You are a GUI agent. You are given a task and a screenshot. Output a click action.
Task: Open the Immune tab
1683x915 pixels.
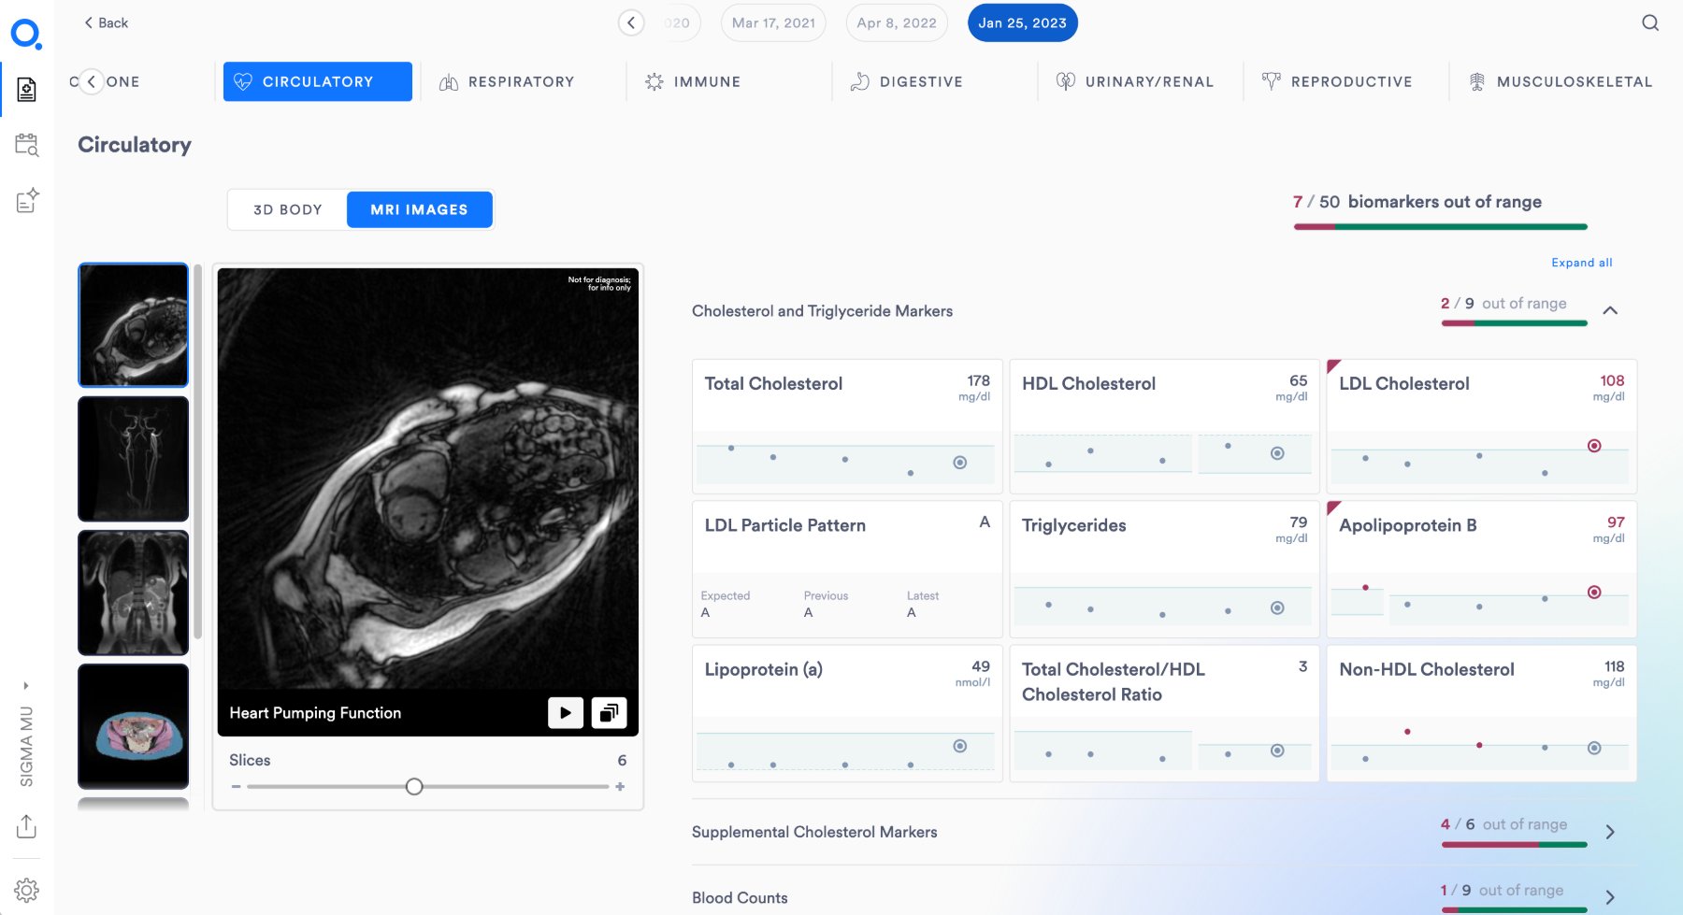(693, 81)
